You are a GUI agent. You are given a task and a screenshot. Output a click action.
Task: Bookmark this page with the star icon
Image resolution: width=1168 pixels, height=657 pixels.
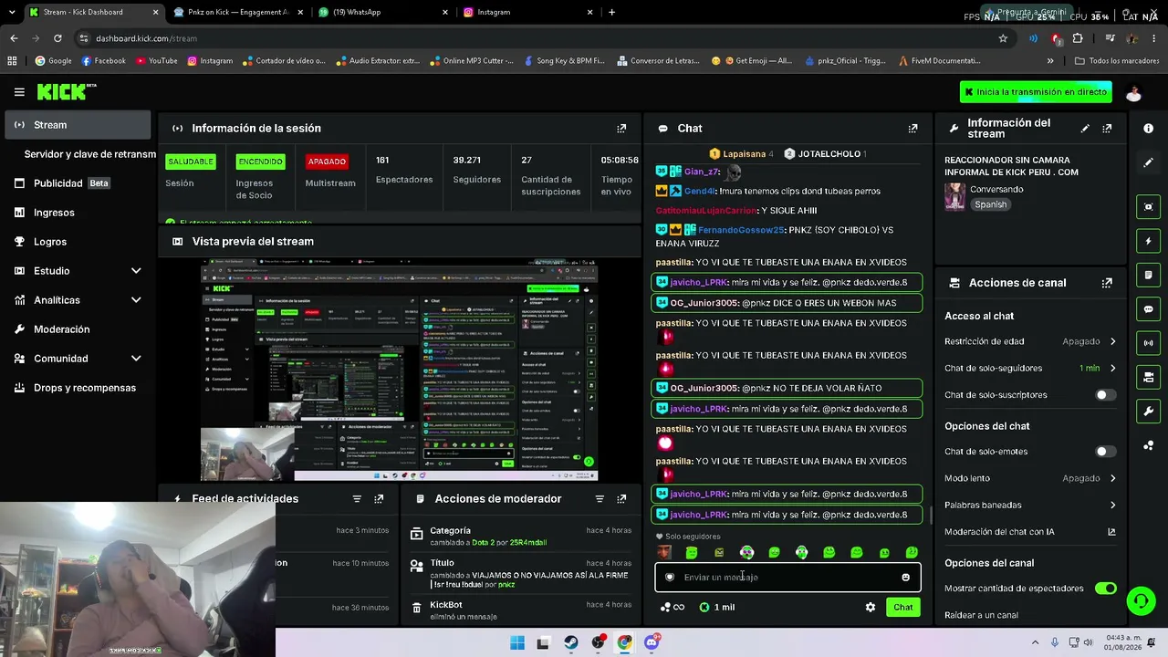(1003, 38)
